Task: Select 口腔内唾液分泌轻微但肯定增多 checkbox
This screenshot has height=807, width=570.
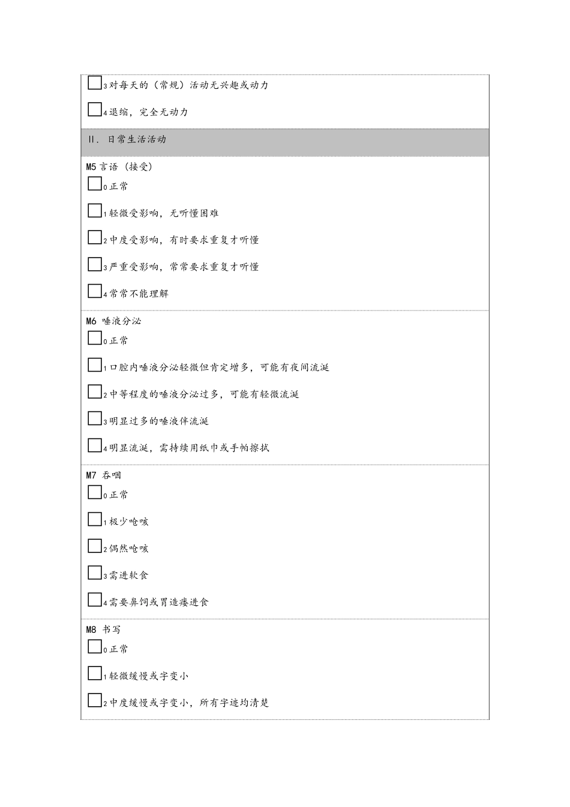Action: click(x=94, y=365)
